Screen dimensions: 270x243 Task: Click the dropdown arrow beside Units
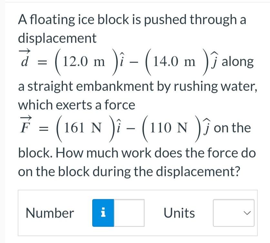pos(246,213)
